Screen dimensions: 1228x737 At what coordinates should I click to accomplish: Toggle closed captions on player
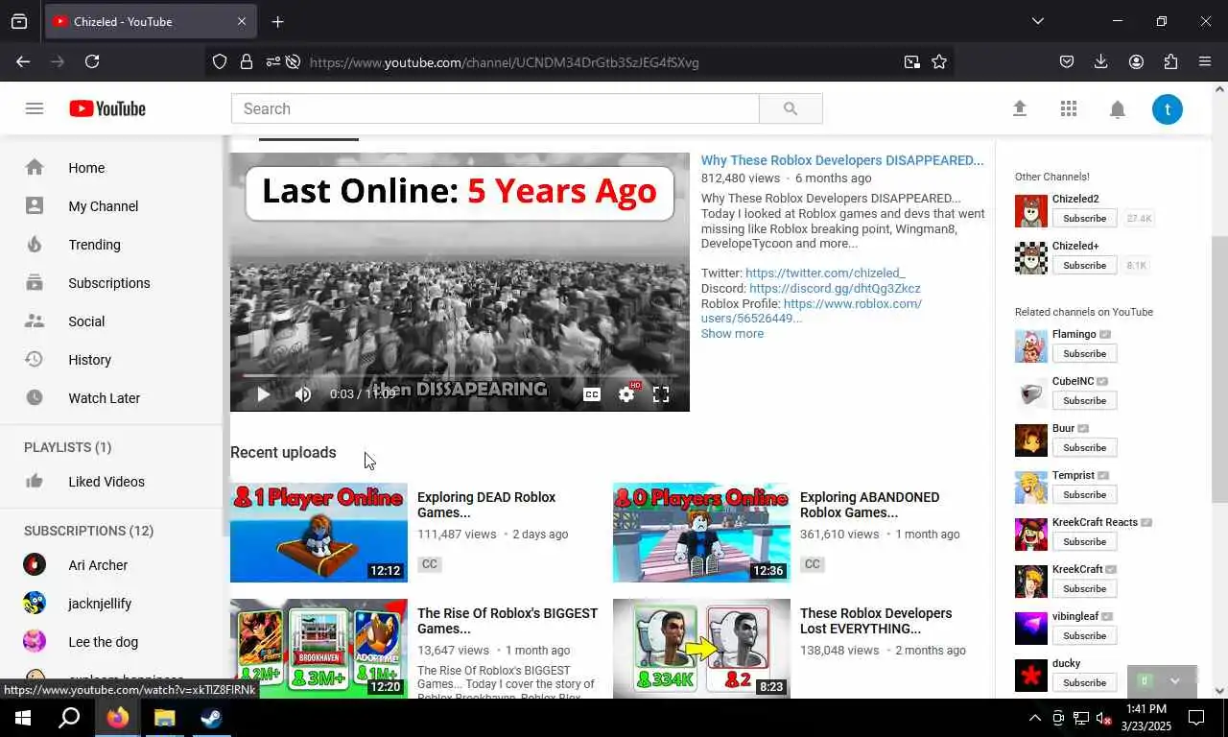[592, 394]
